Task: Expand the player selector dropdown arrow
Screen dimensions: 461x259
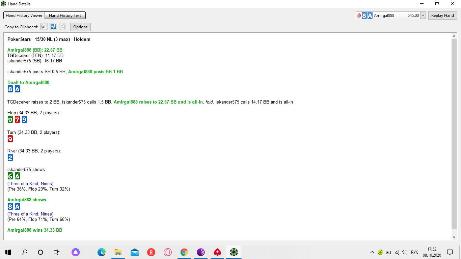Action: 423,16
